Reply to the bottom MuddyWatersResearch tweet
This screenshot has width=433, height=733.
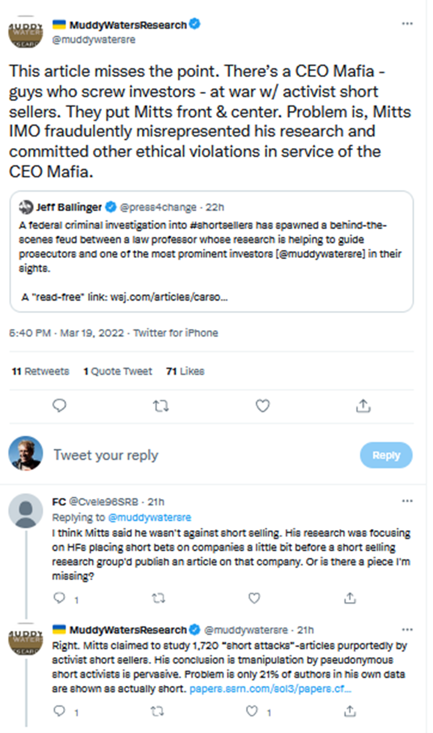59,711
